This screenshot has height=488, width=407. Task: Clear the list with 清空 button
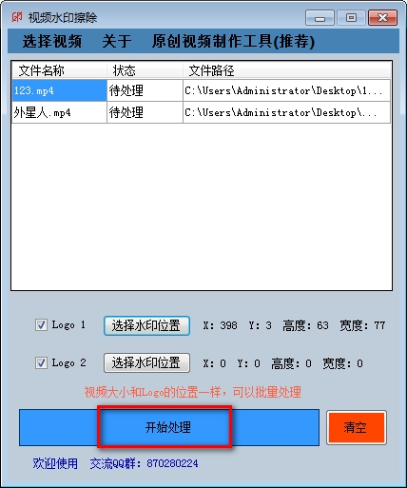(357, 427)
